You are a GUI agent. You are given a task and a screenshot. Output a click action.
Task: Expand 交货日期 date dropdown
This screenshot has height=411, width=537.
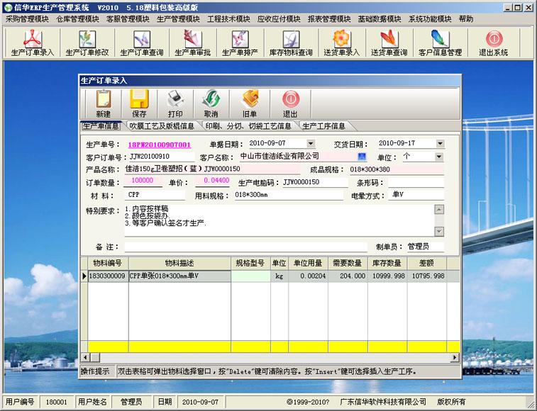(x=441, y=143)
